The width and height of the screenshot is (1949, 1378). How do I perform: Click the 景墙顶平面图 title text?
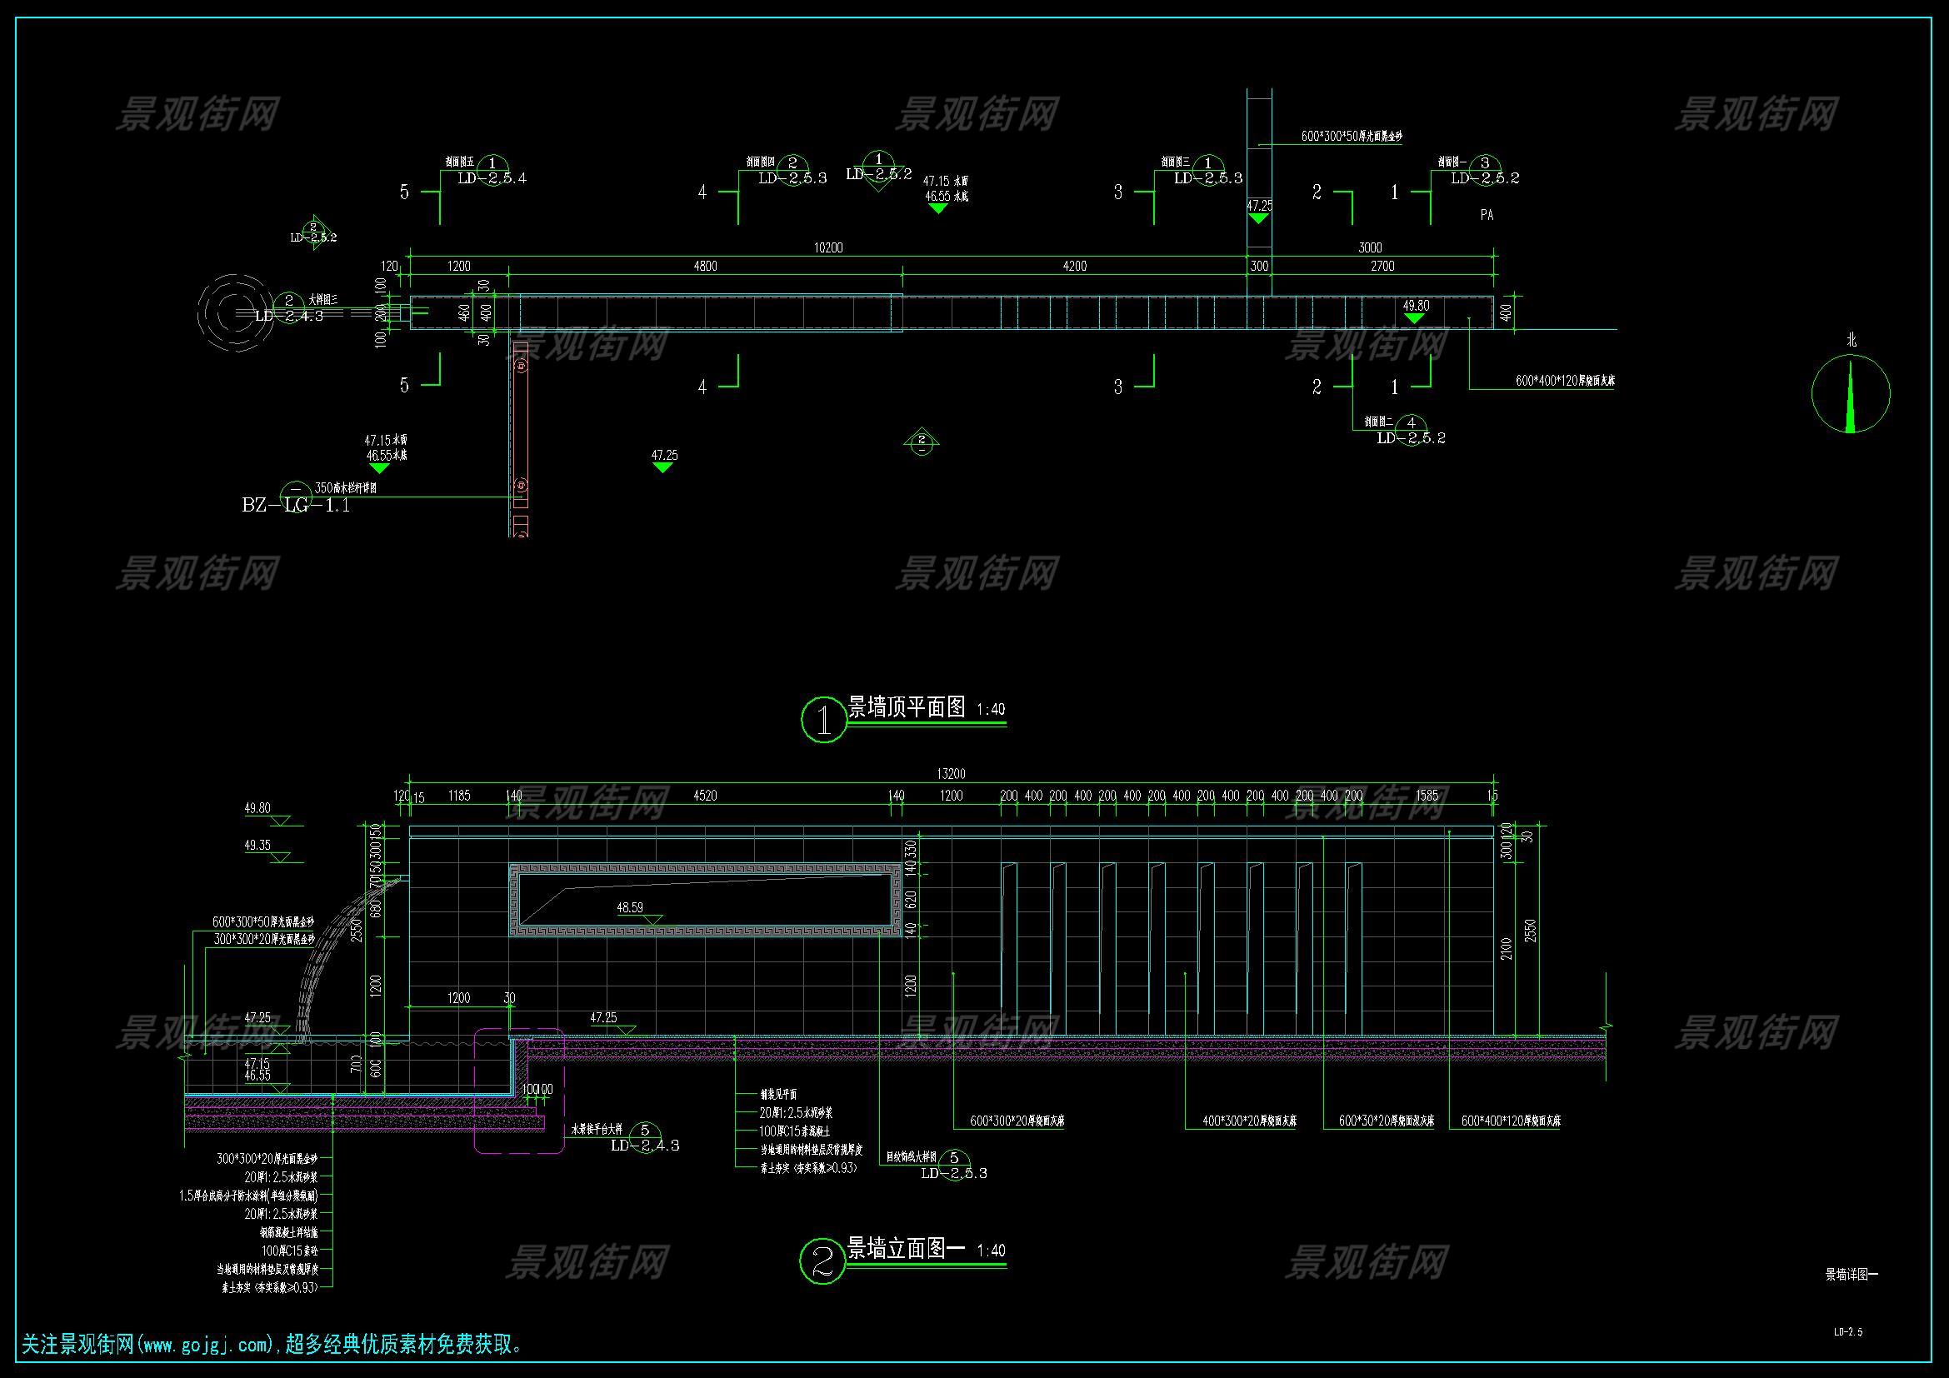(907, 706)
